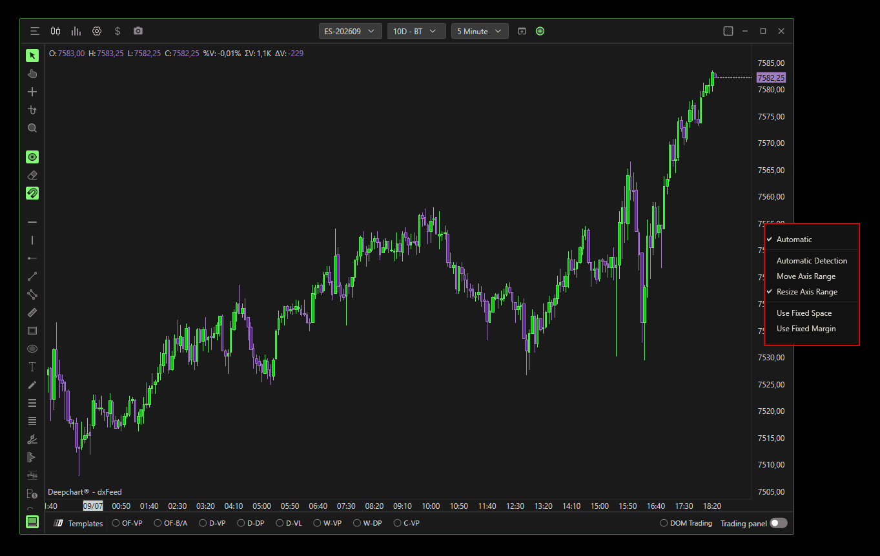Select the vertical line drawing tool
The height and width of the screenshot is (556, 880).
click(32, 240)
